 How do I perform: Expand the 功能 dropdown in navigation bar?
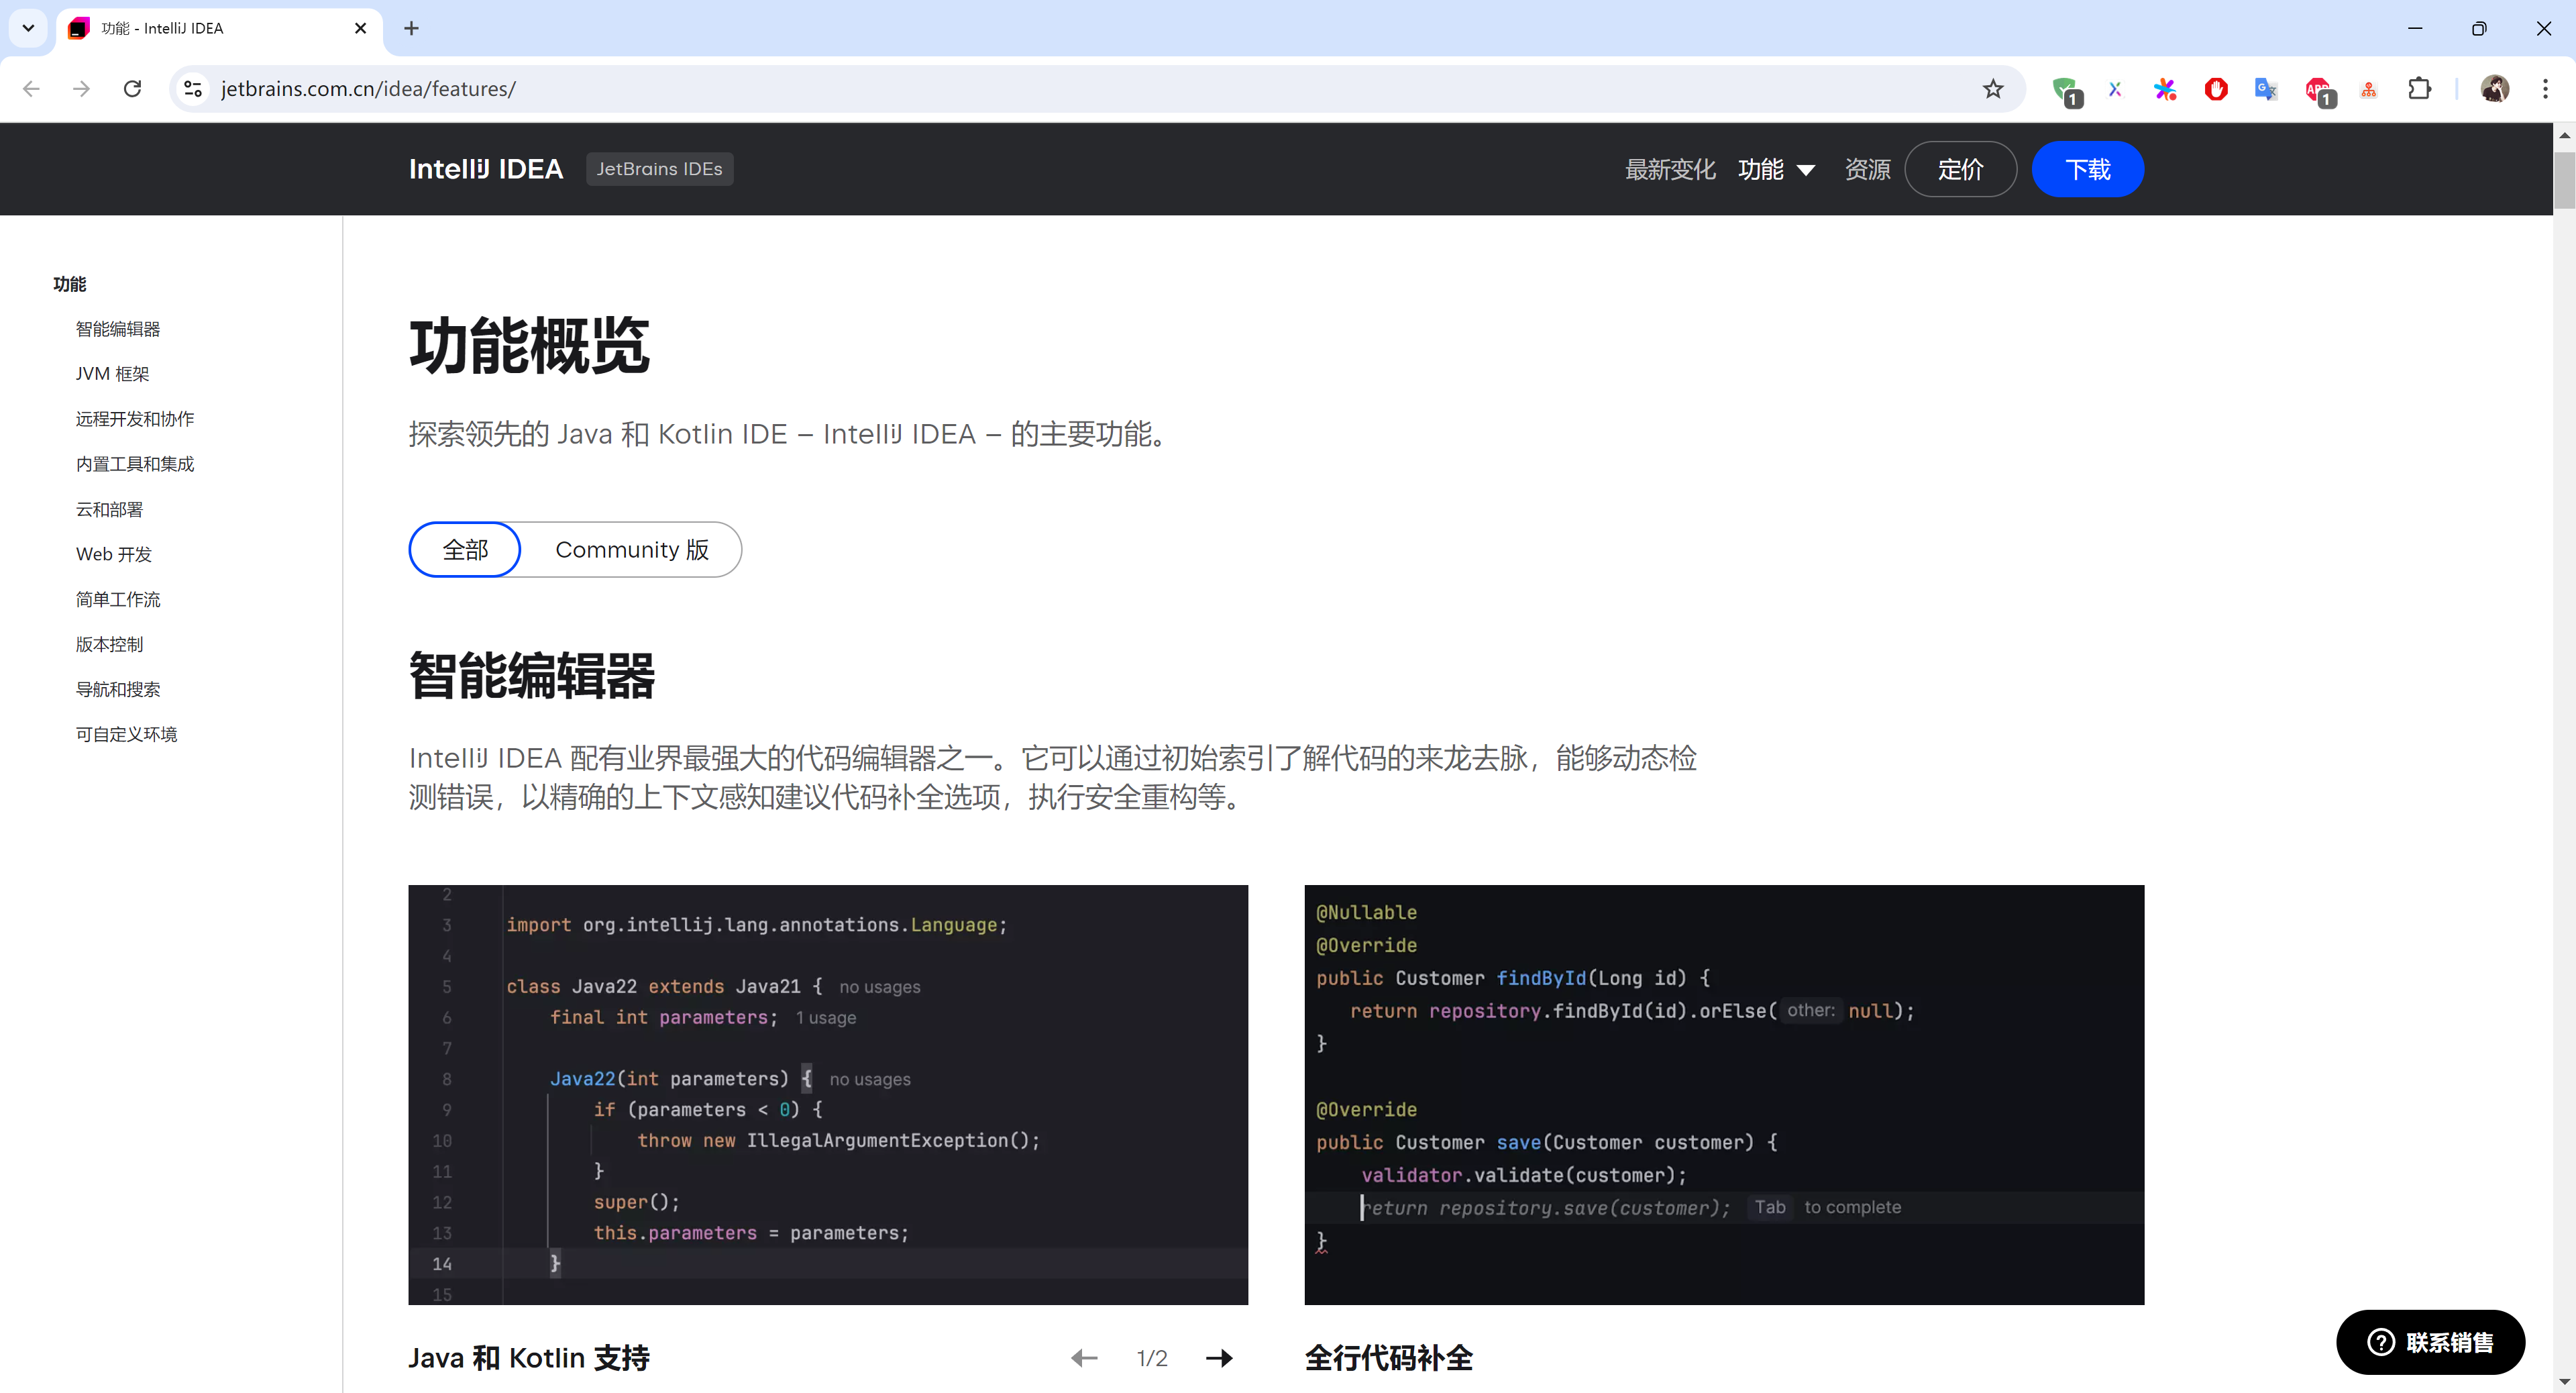(1776, 169)
